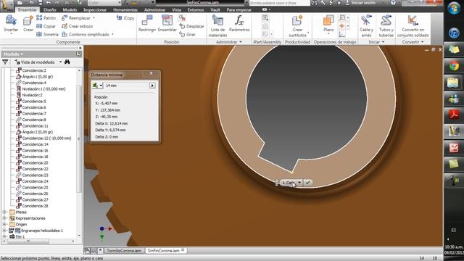
Task: Choose the Patrón tool
Action: 46,18
